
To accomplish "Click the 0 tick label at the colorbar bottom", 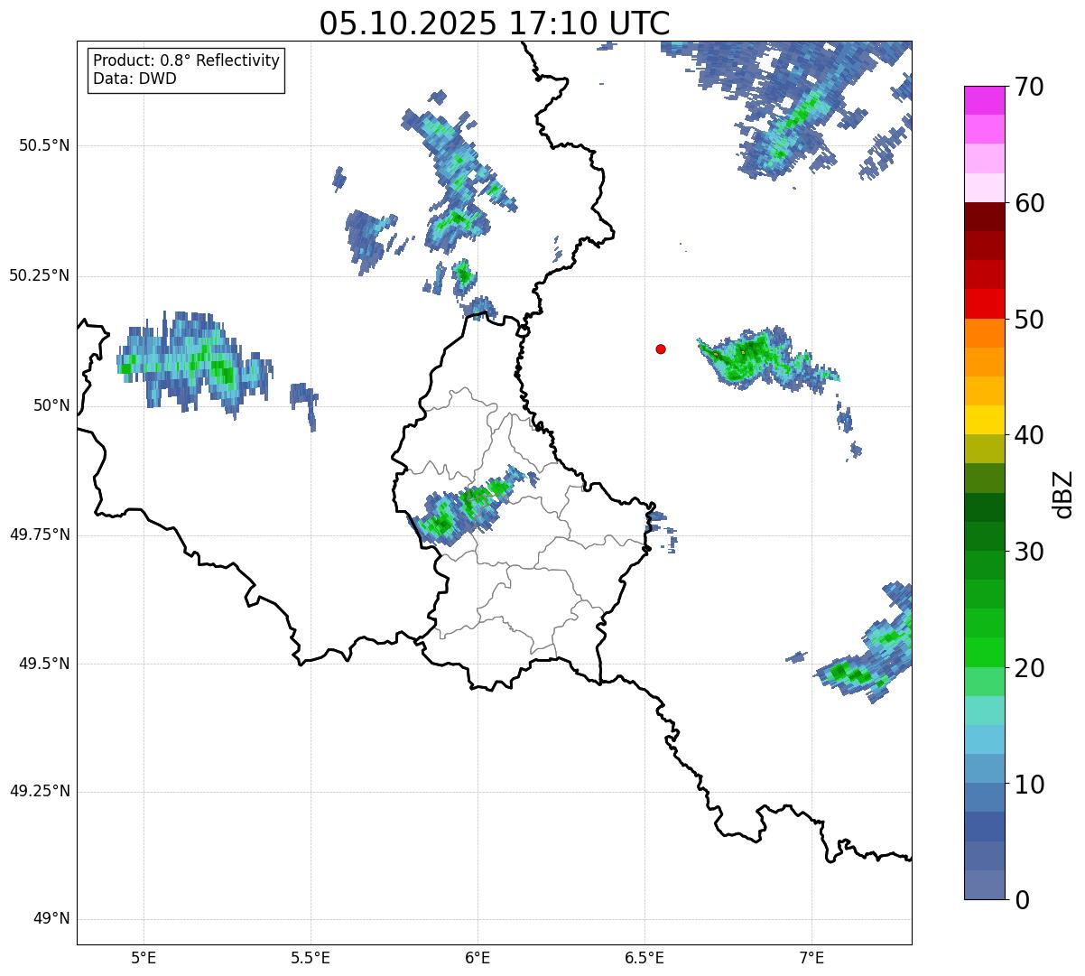I will (x=1022, y=900).
